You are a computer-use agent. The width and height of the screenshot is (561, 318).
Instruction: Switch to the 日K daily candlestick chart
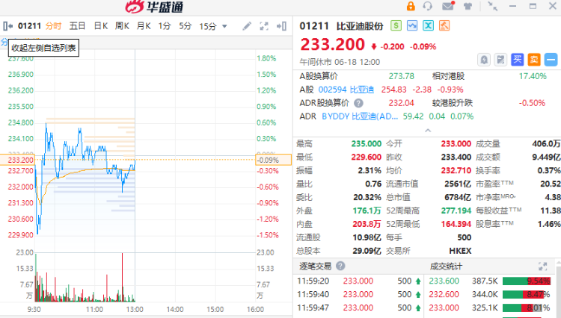point(101,26)
